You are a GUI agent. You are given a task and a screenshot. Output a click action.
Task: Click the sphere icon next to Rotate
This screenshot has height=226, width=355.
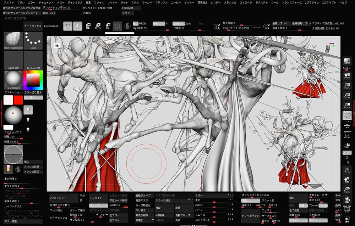pyautogui.click(x=117, y=26)
